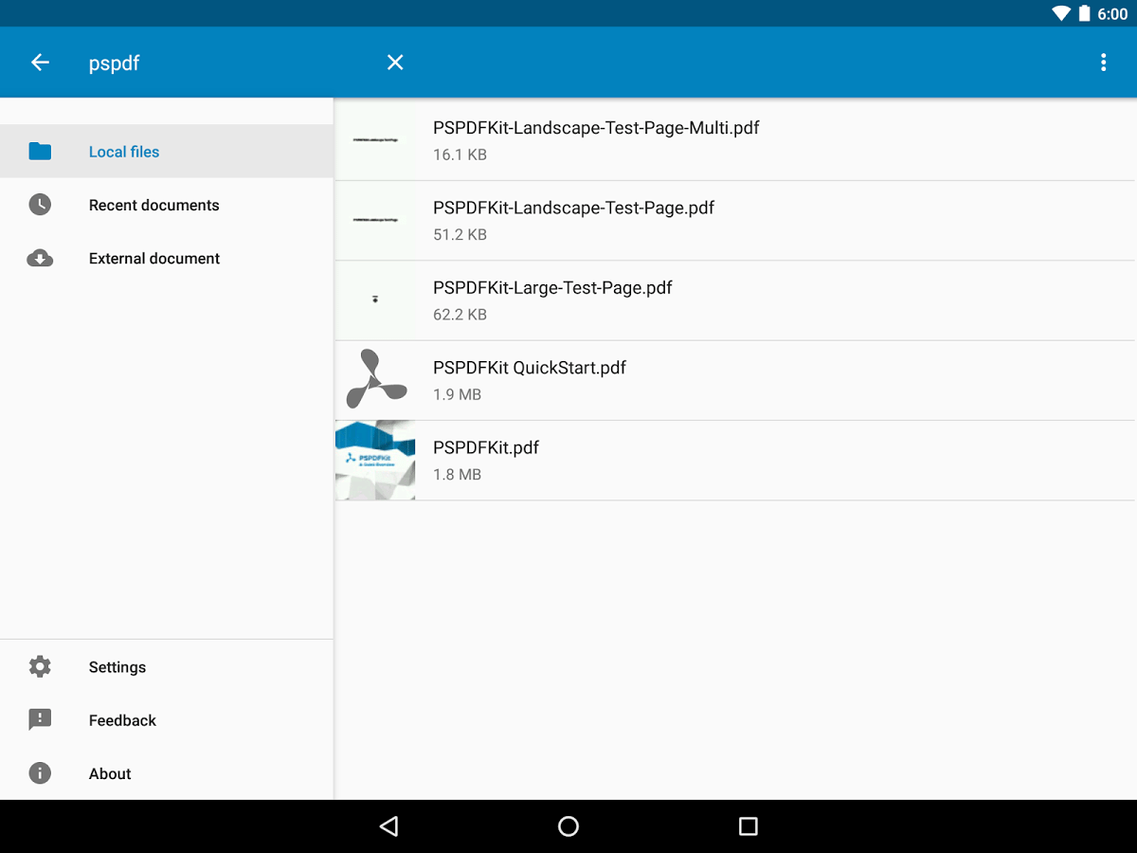The image size is (1137, 853).
Task: Tap the 6:00 clock in status bar
Action: (1112, 14)
